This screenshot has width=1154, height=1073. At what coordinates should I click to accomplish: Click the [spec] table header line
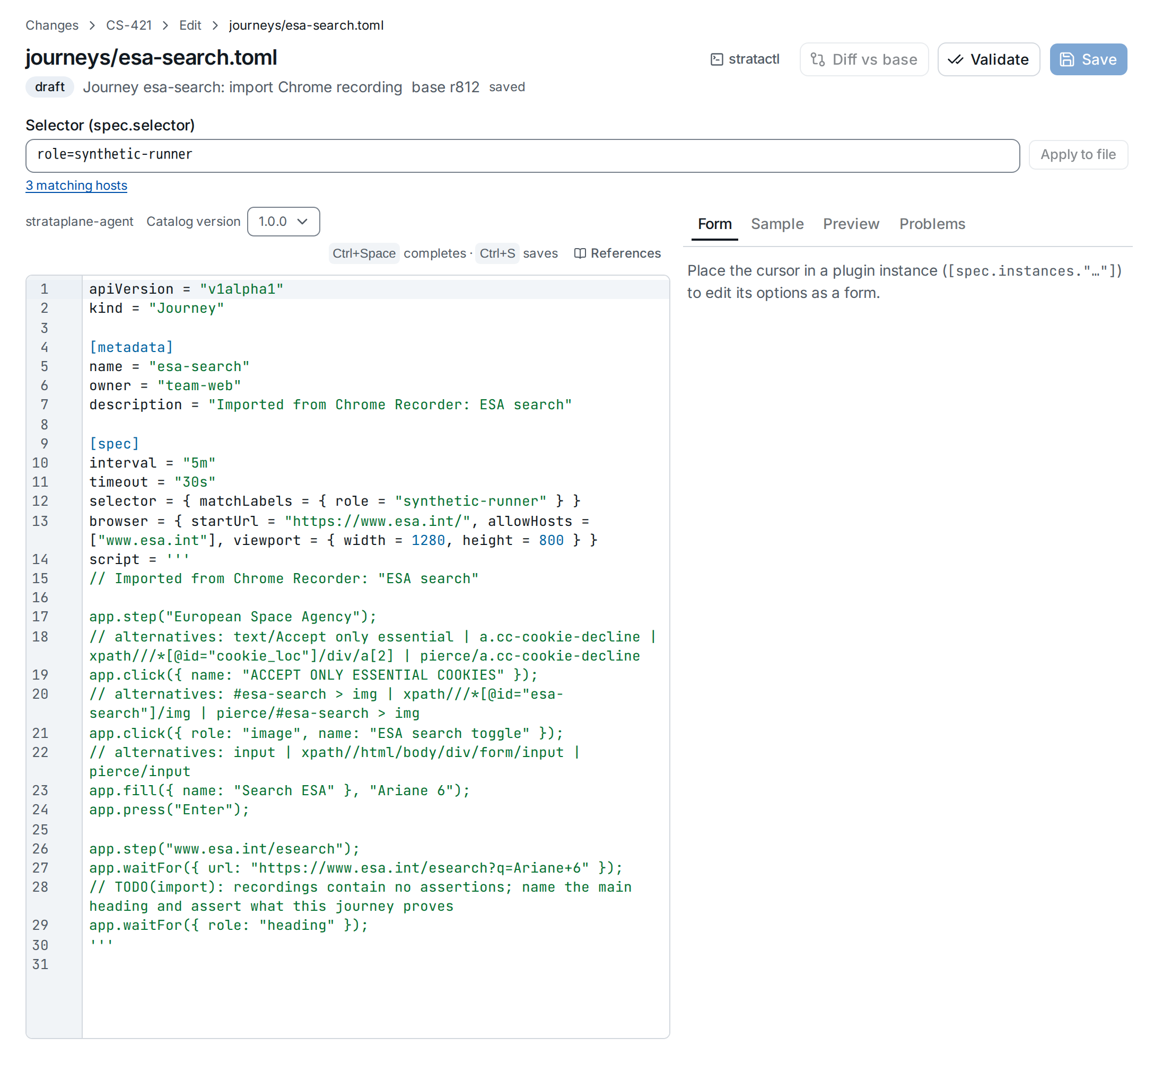[x=115, y=443]
